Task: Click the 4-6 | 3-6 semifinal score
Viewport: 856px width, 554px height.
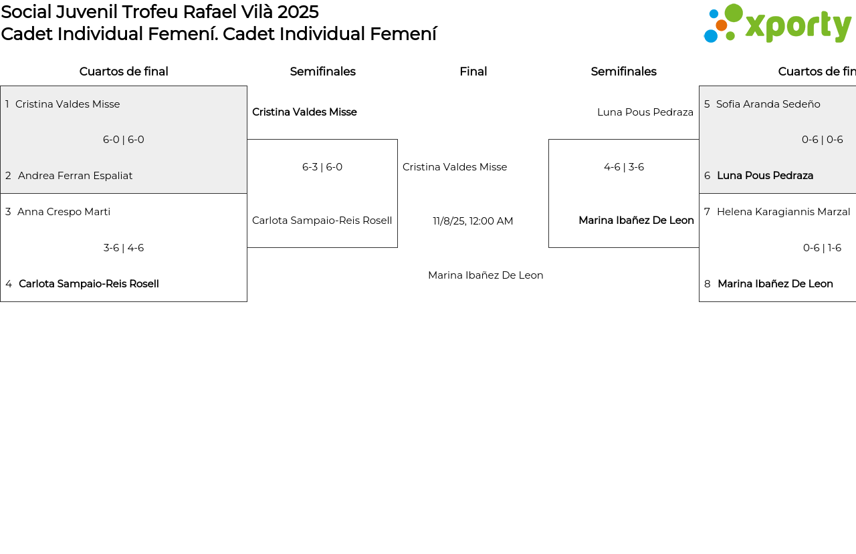Action: pos(624,167)
